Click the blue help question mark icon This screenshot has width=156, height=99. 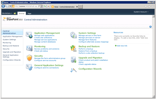point(150,27)
